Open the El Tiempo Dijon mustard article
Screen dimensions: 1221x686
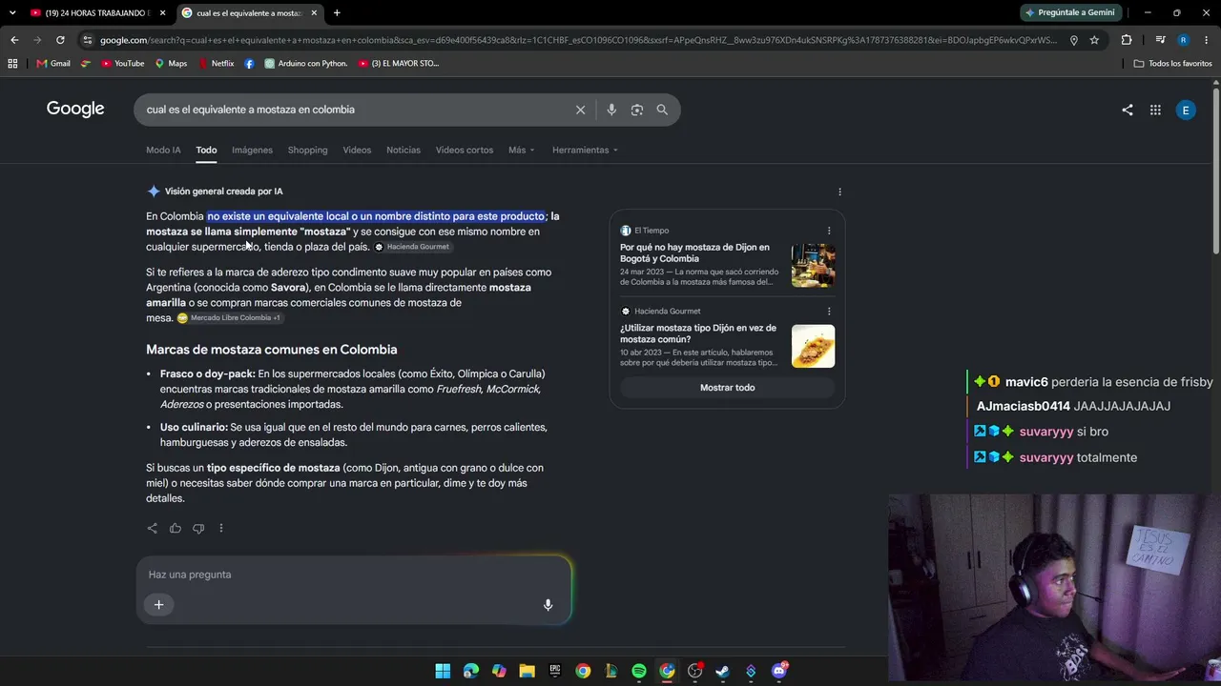pos(694,253)
